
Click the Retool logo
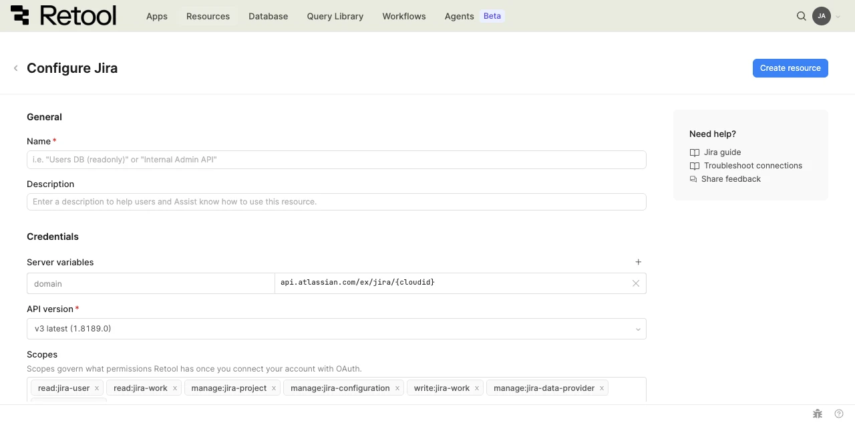pos(63,16)
